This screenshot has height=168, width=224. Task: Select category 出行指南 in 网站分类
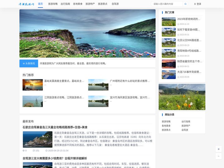(186, 122)
